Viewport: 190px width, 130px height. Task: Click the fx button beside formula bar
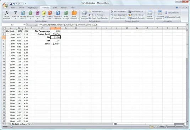36,25
